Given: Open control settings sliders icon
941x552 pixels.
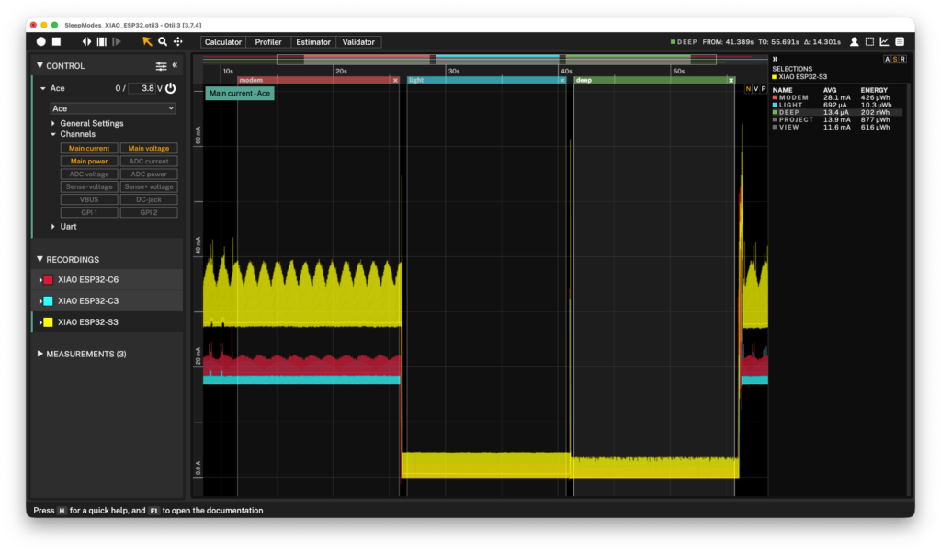Looking at the screenshot, I should [161, 66].
